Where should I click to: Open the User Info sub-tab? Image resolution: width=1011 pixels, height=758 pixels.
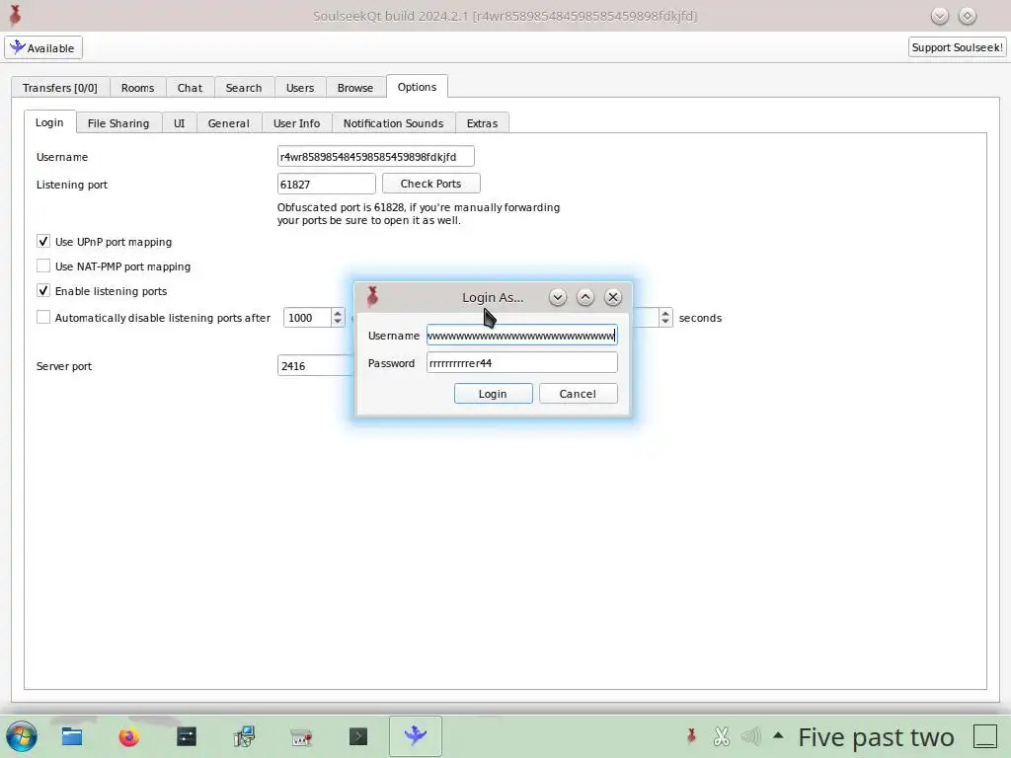pyautogui.click(x=296, y=123)
